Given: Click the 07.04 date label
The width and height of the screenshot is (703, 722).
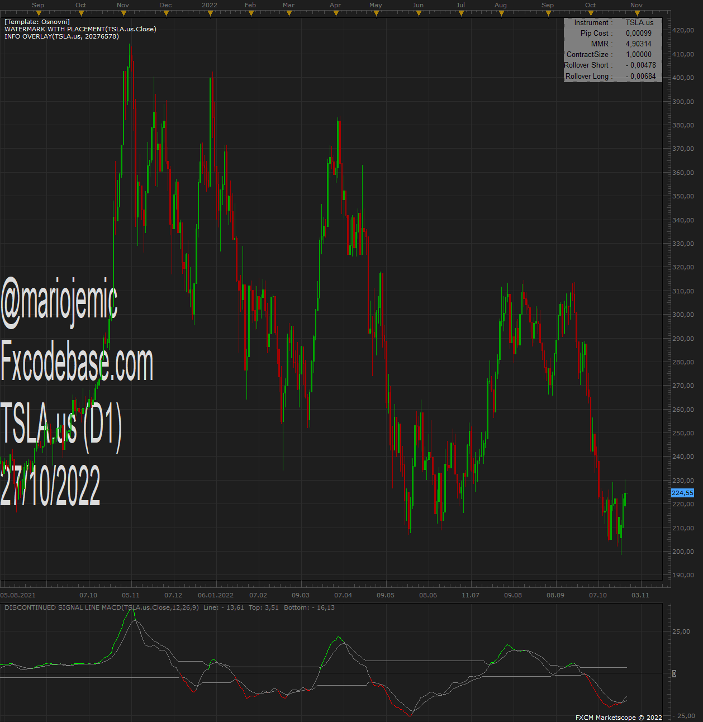Looking at the screenshot, I should (343, 595).
